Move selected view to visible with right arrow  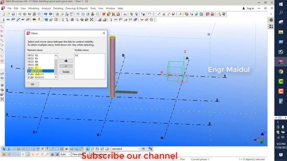(66, 61)
